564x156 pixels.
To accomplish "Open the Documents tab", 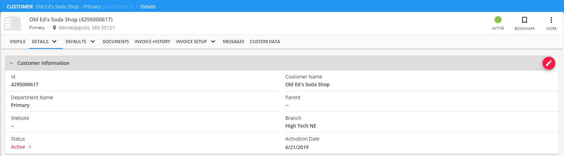I will (116, 41).
